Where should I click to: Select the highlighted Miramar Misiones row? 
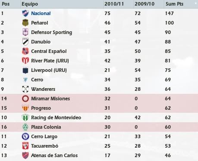[x=99, y=99]
